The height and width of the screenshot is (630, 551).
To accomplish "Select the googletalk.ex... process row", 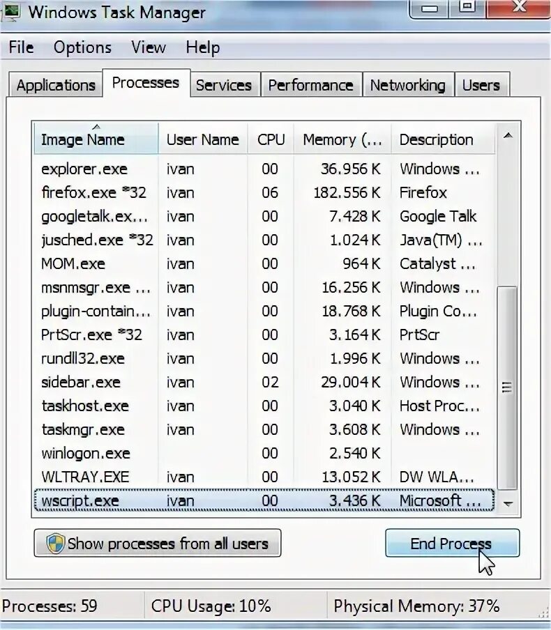I will (x=264, y=216).
